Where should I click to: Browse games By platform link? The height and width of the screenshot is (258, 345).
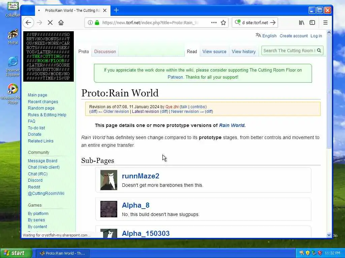click(x=38, y=213)
